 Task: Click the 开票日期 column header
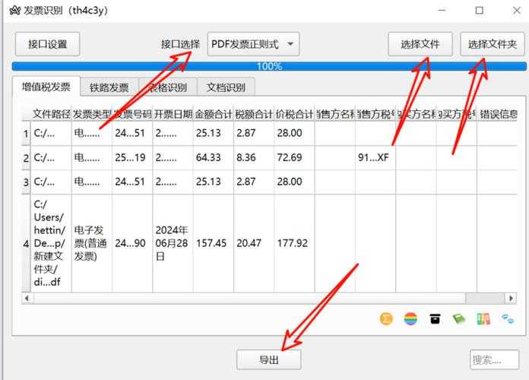173,114
